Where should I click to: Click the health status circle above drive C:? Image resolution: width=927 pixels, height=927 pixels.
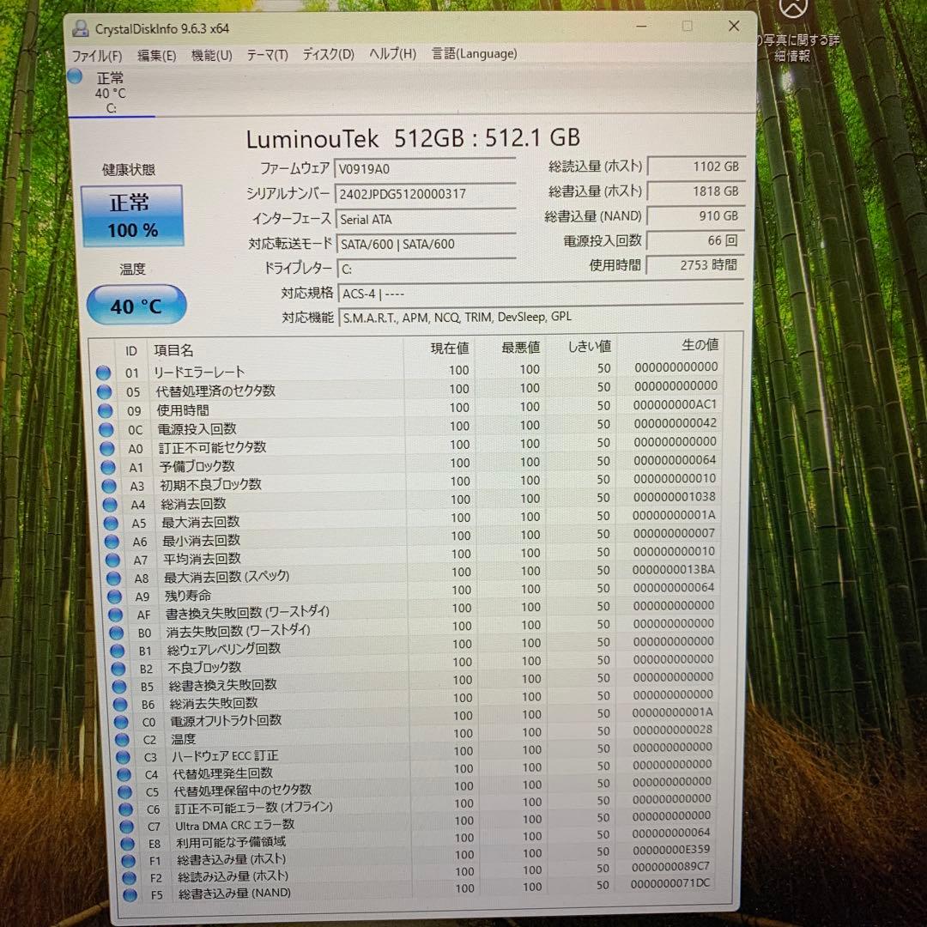76,77
